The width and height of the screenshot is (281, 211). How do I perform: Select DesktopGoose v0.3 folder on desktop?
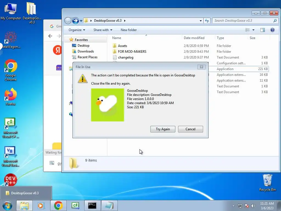click(32, 13)
